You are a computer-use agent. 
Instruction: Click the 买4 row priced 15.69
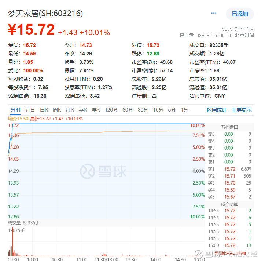229,190
